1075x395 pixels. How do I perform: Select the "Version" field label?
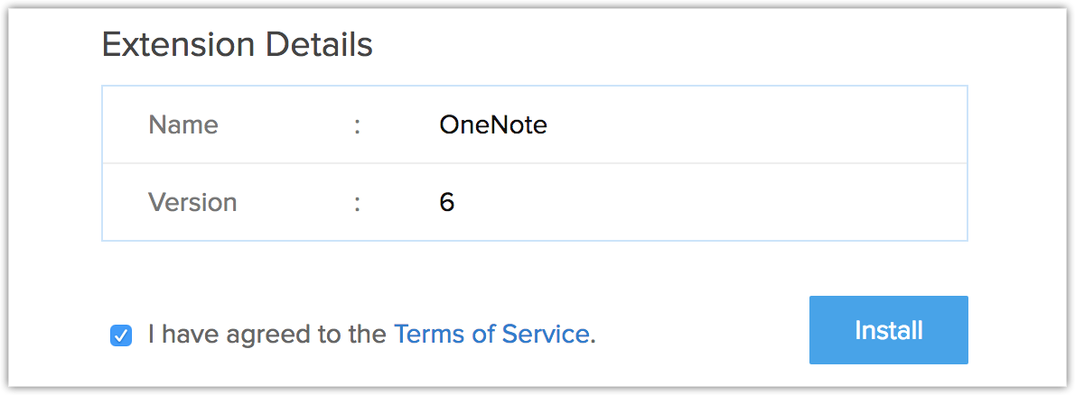[x=192, y=202]
